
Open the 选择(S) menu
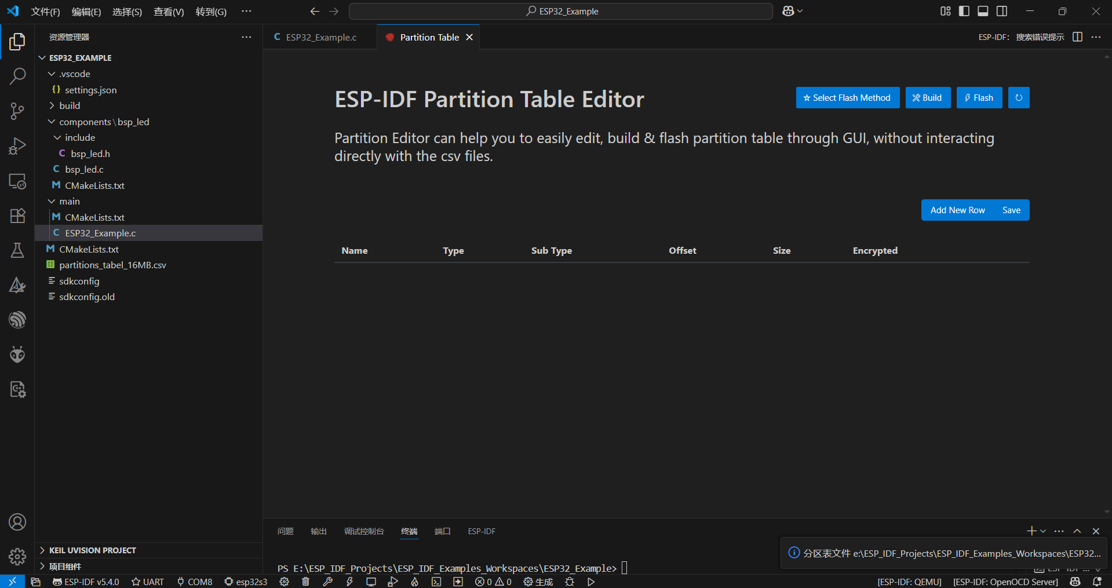127,12
